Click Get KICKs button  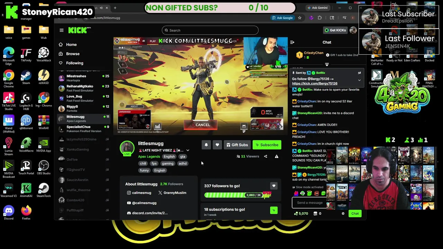[335, 30]
